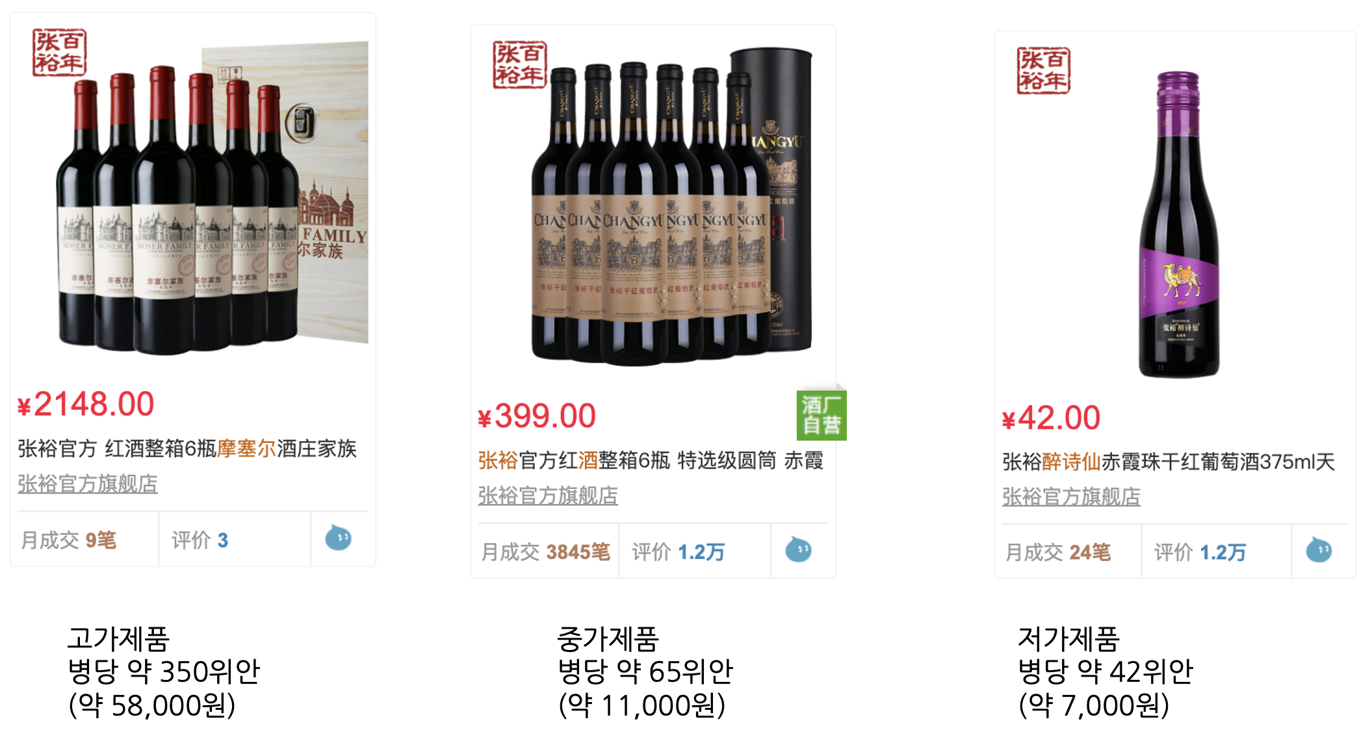This screenshot has height=739, width=1370.
Task: Open product title 张裕醉诗仙赤霞珠干红葡萄酒375ml
Action: [1169, 462]
